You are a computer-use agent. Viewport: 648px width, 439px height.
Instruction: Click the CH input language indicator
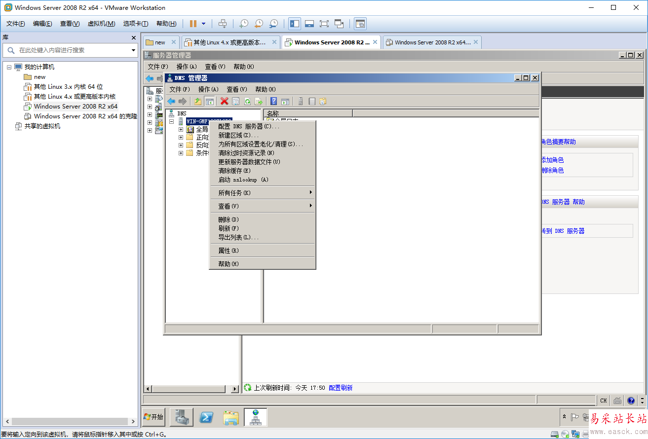pyautogui.click(x=604, y=401)
